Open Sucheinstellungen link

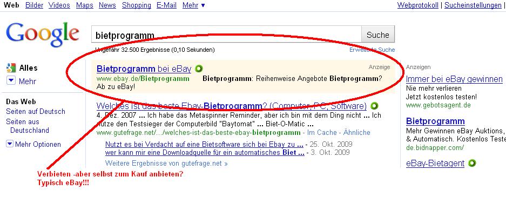tap(473, 5)
